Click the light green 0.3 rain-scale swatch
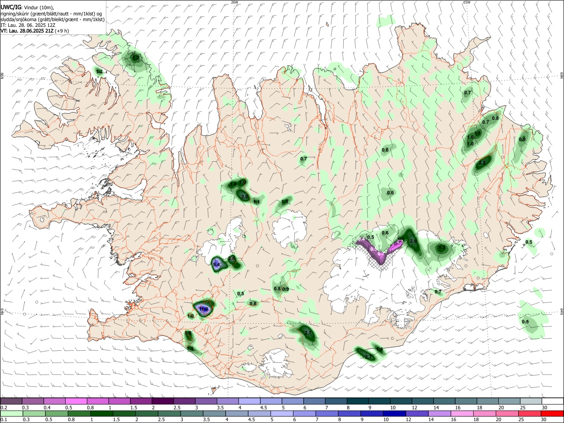 tap(33, 413)
